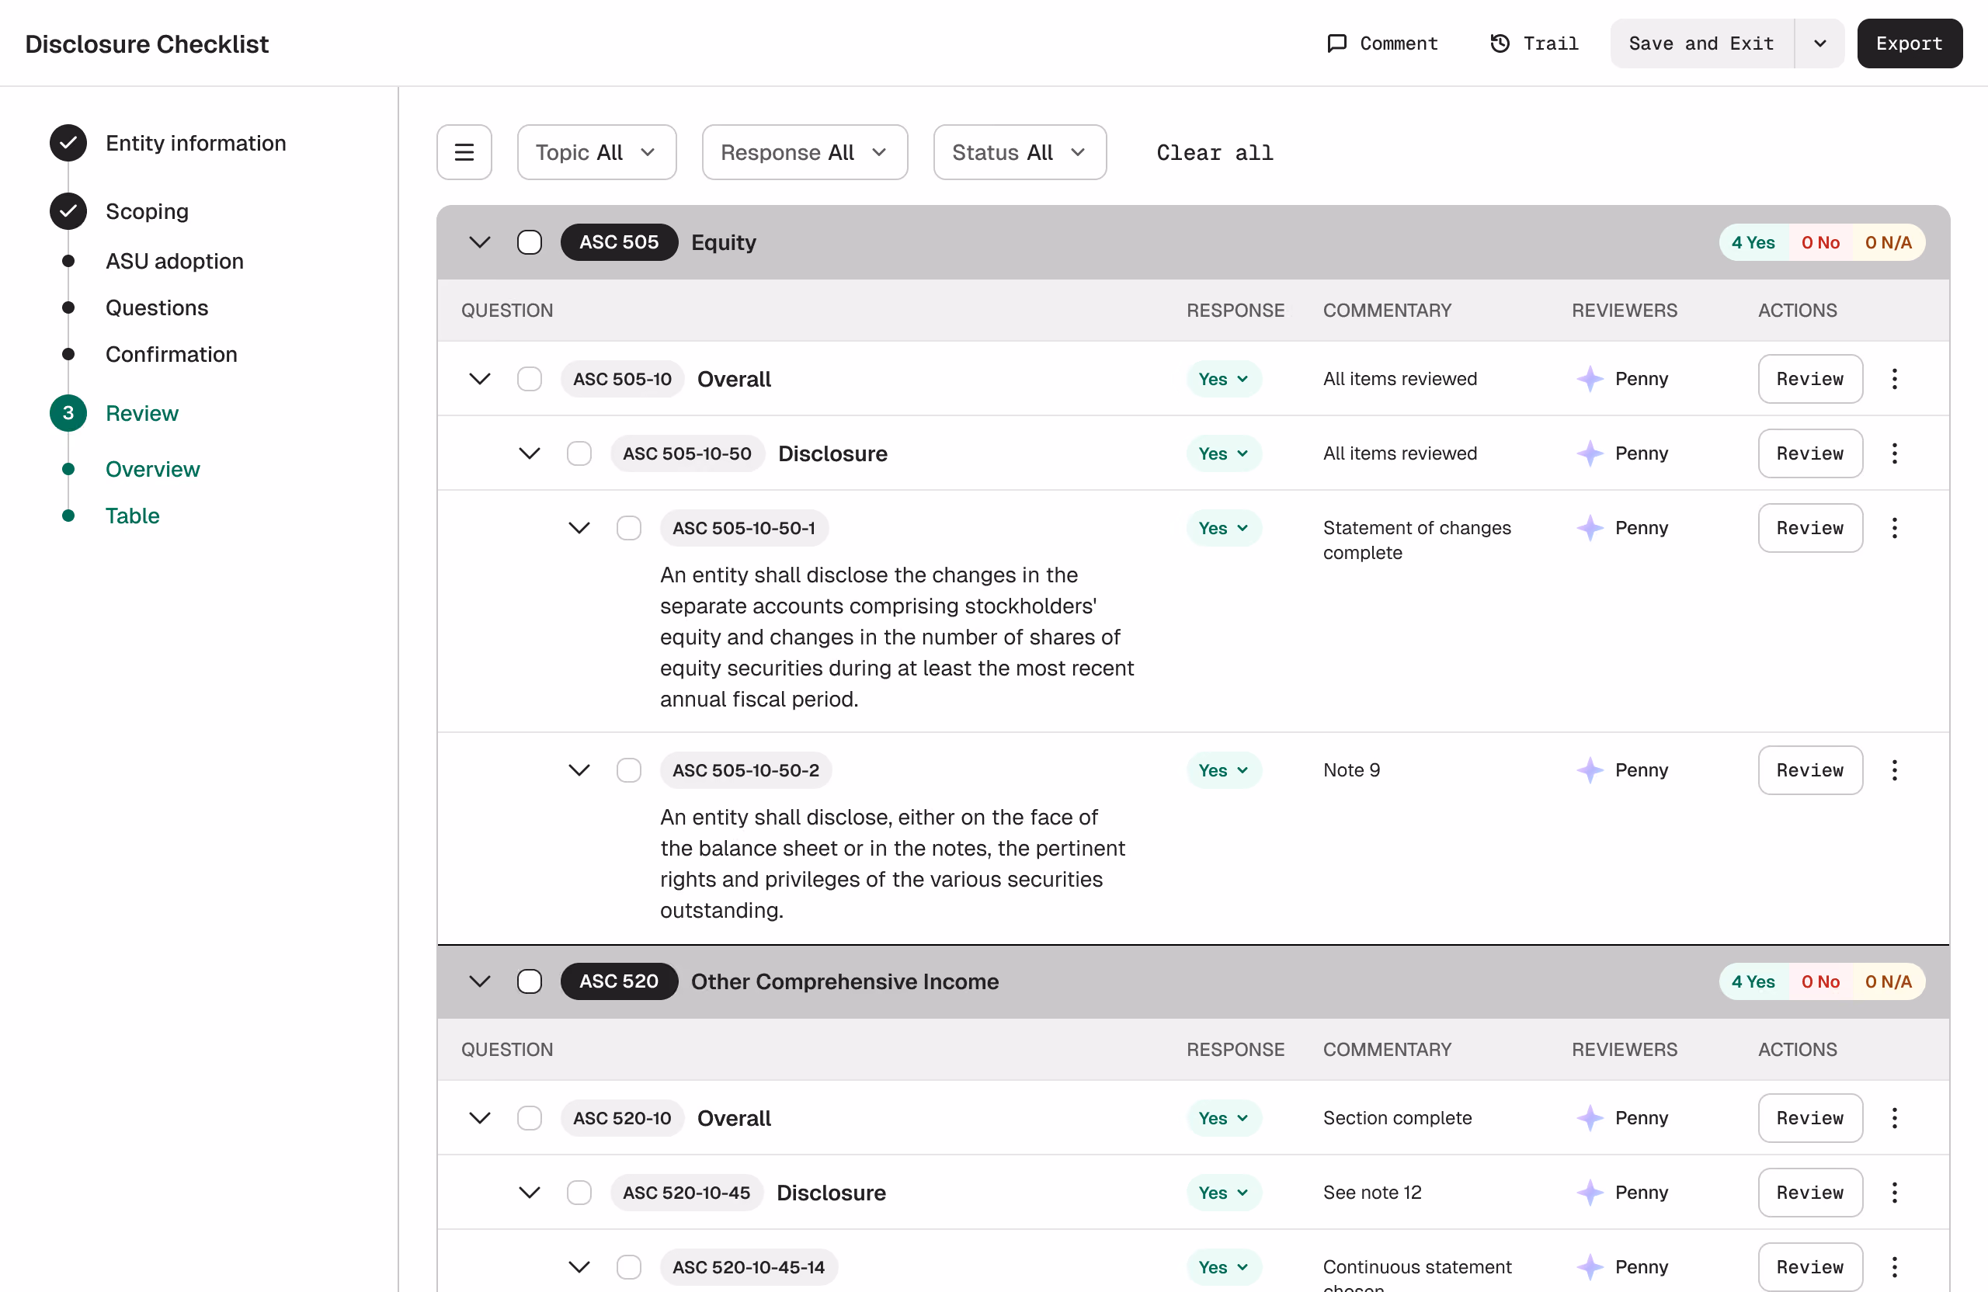Image resolution: width=1988 pixels, height=1292 pixels.
Task: Open the Trail history
Action: click(1534, 43)
